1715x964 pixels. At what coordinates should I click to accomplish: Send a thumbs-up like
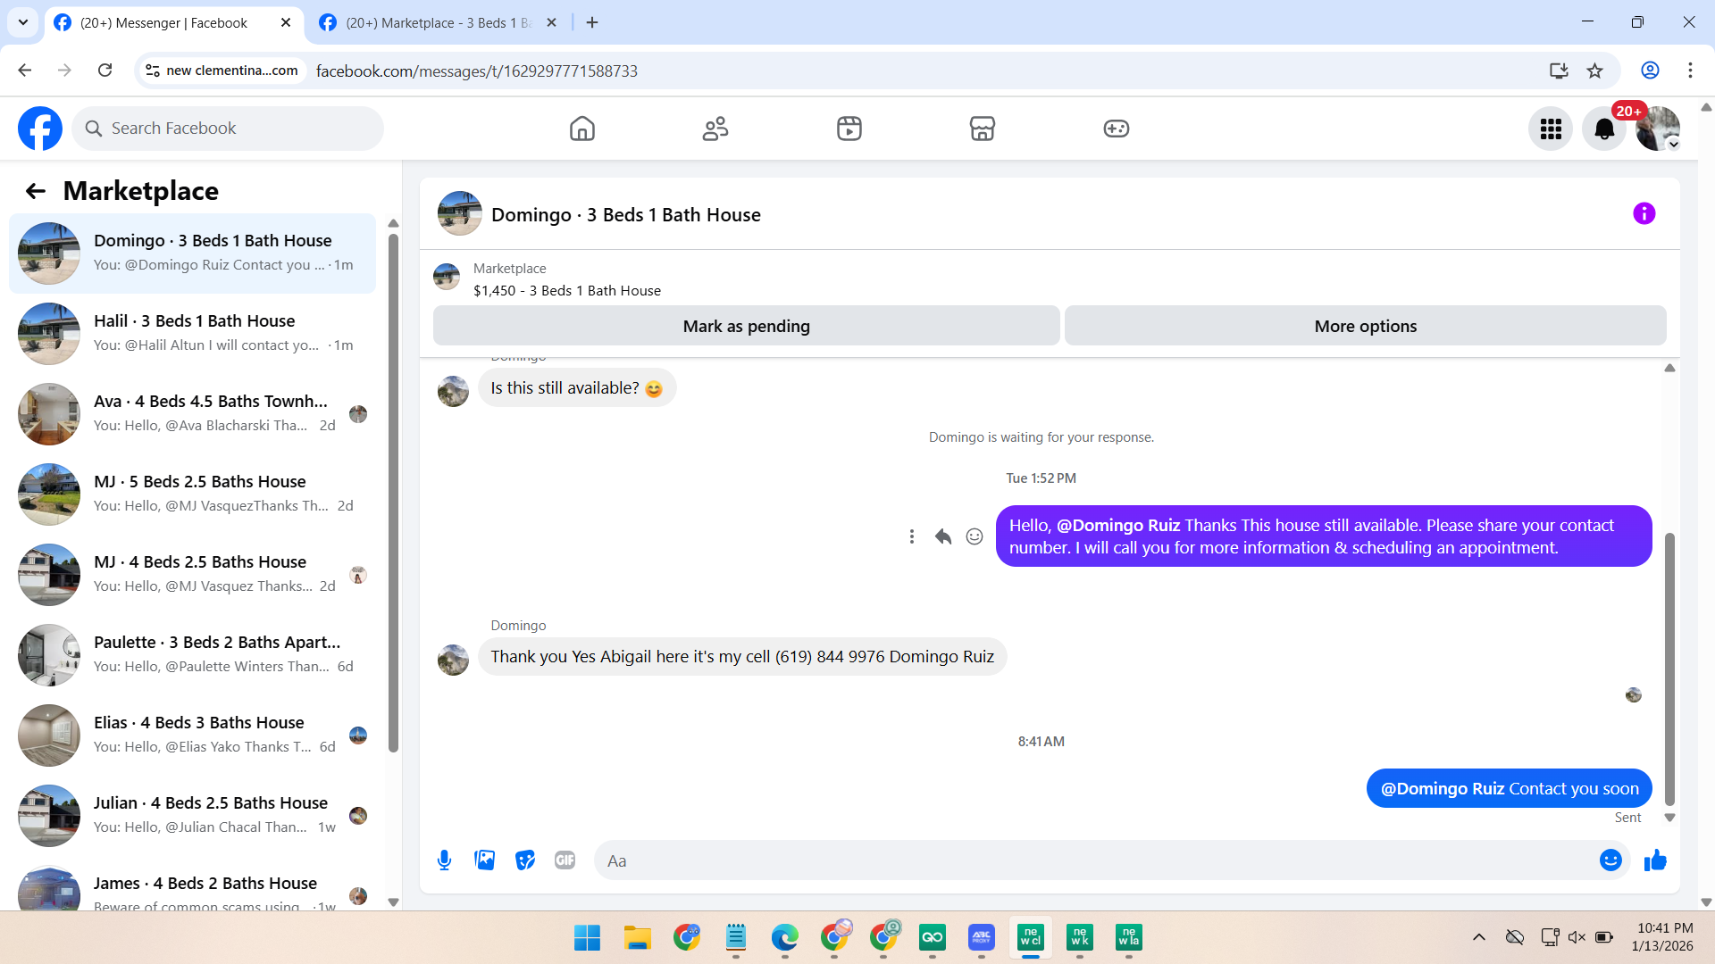[x=1655, y=860]
